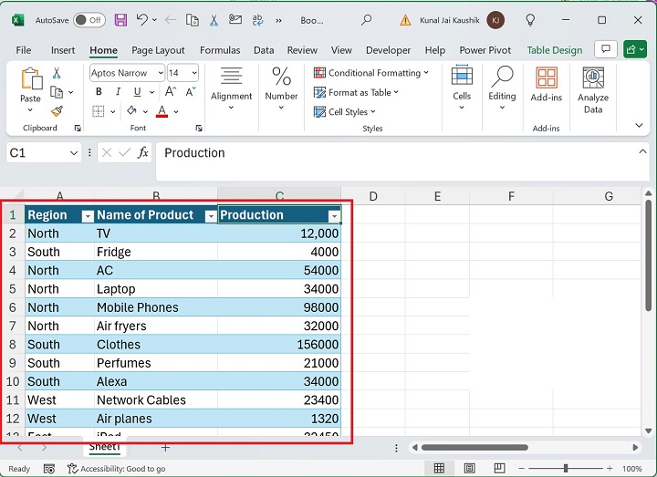Click the macro recording icon in status bar
The image size is (657, 477).
point(49,469)
